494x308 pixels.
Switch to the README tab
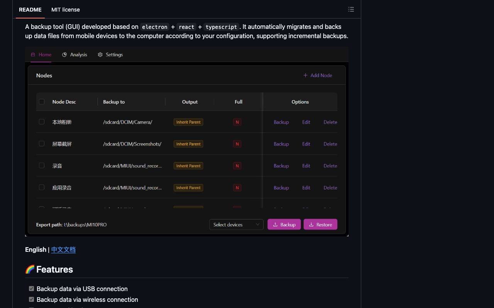pos(30,10)
